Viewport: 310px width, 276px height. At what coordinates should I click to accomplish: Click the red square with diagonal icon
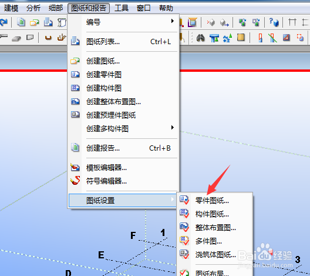click(287, 37)
